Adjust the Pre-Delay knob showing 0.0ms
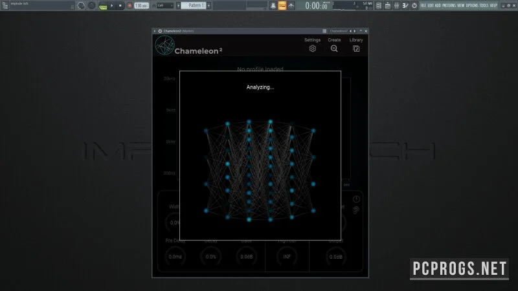This screenshot has height=291, width=518. pos(175,257)
